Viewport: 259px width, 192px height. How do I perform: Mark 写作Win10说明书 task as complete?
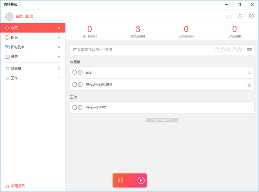(x=75, y=85)
